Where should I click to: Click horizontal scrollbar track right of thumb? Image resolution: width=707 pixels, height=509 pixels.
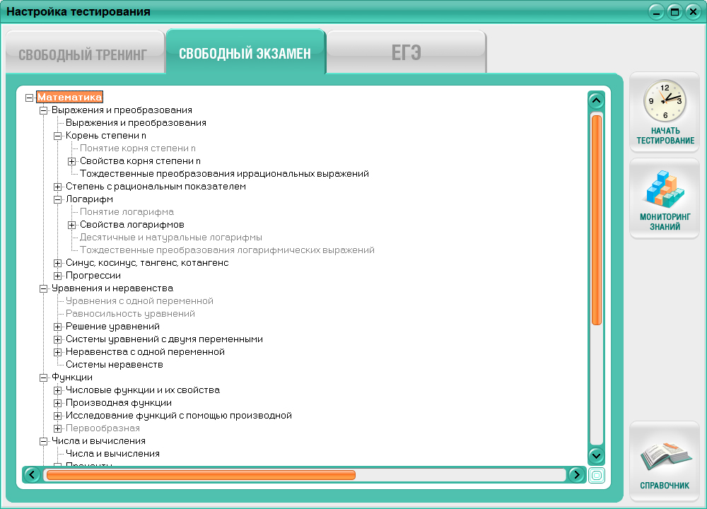pyautogui.click(x=460, y=475)
